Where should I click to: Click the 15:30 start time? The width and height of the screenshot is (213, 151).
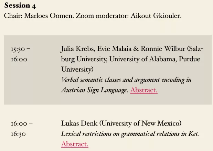(x=18, y=49)
